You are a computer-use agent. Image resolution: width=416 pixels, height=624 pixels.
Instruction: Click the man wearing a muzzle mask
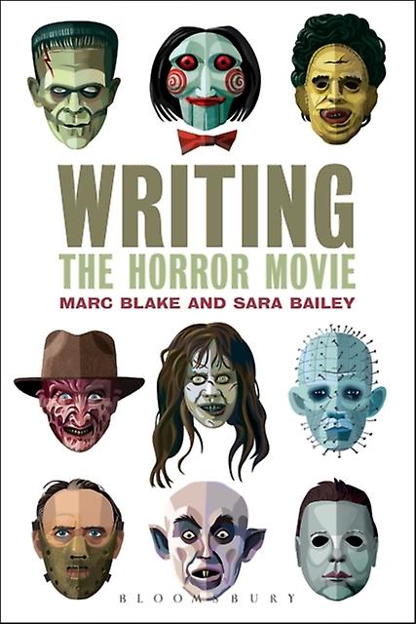click(78, 539)
